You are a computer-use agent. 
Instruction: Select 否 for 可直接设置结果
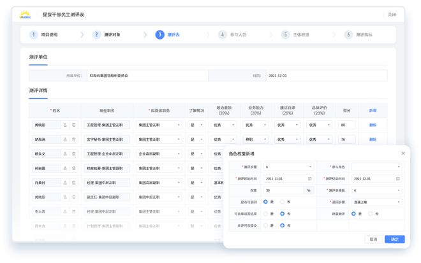click(x=282, y=214)
